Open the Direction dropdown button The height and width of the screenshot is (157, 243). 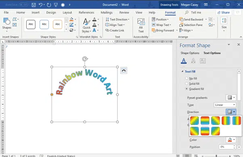tap(231, 112)
